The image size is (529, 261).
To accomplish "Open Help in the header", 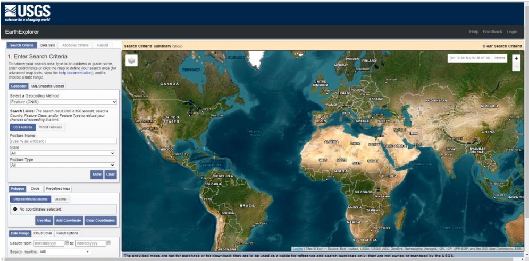I will (474, 32).
